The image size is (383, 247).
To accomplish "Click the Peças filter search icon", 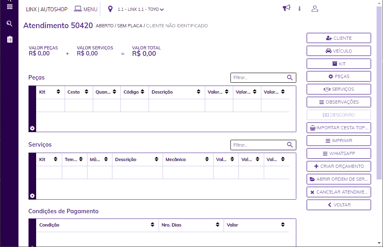I will click(x=290, y=78).
